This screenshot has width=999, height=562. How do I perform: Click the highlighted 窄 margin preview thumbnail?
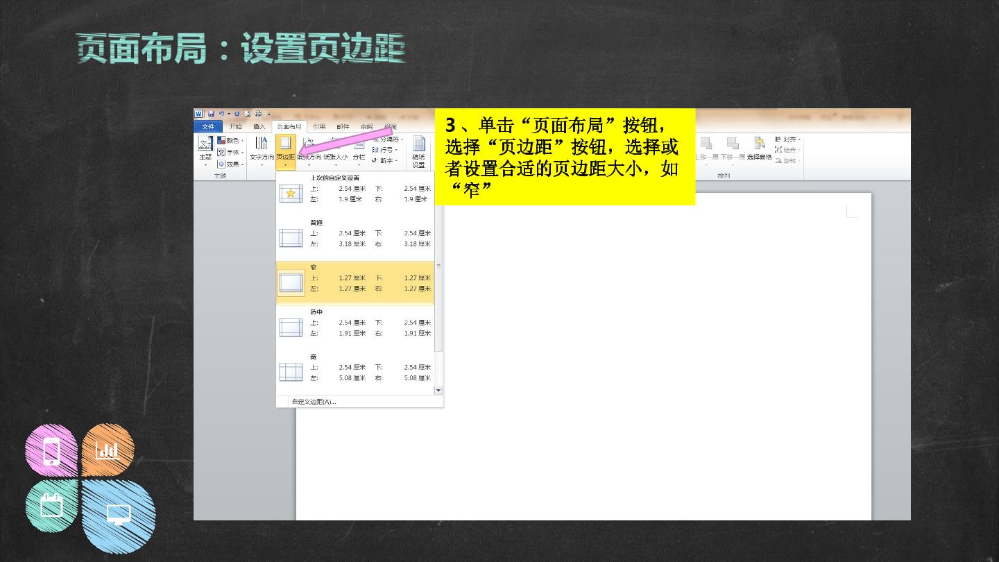[x=291, y=282]
